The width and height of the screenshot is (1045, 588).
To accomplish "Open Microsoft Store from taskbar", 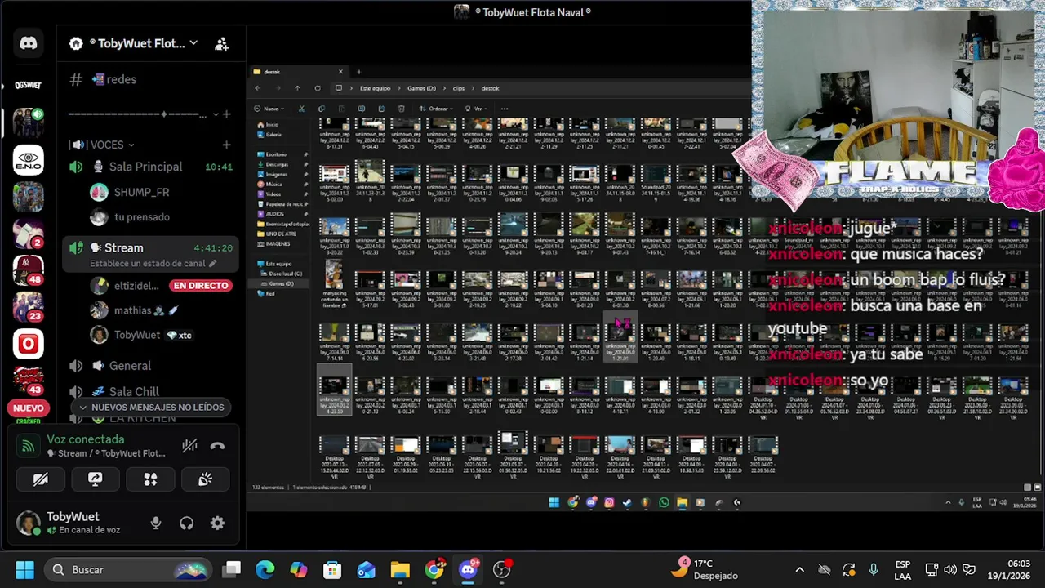I will [x=332, y=569].
